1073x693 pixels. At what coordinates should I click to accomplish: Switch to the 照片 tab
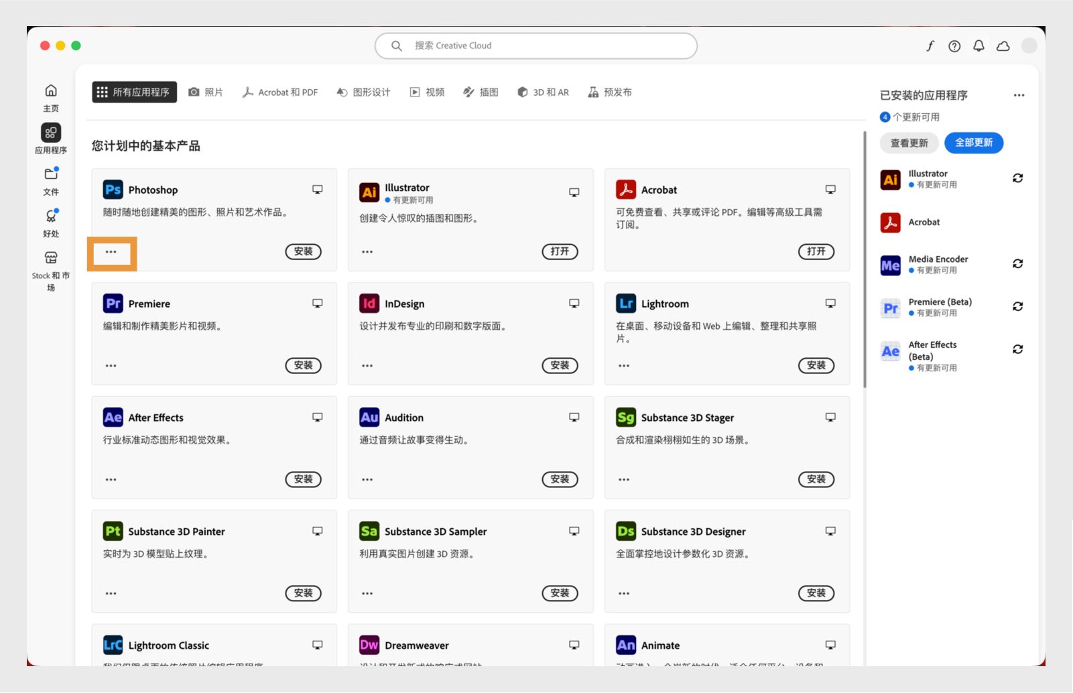206,92
